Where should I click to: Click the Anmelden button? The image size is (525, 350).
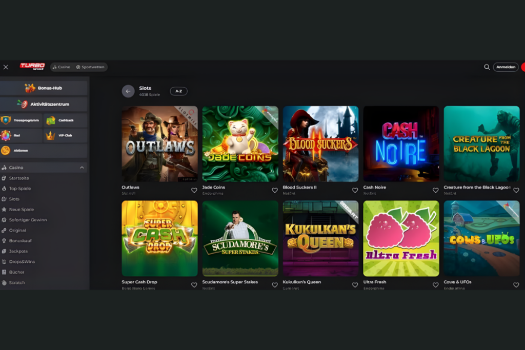pos(506,67)
